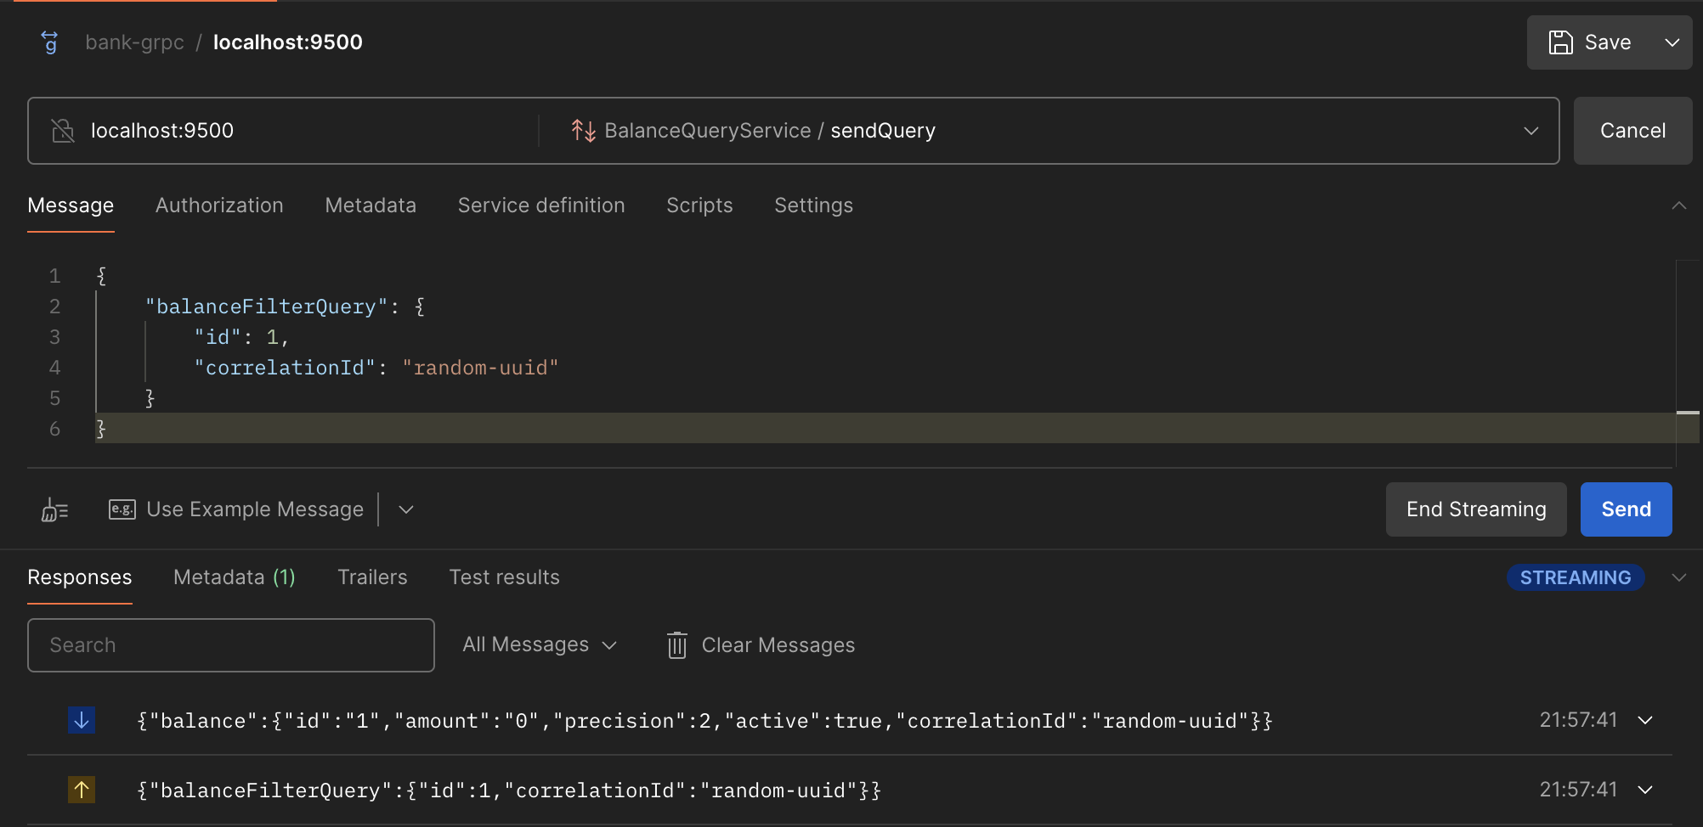Click the Cancel button
This screenshot has height=827, width=1703.
1632,131
